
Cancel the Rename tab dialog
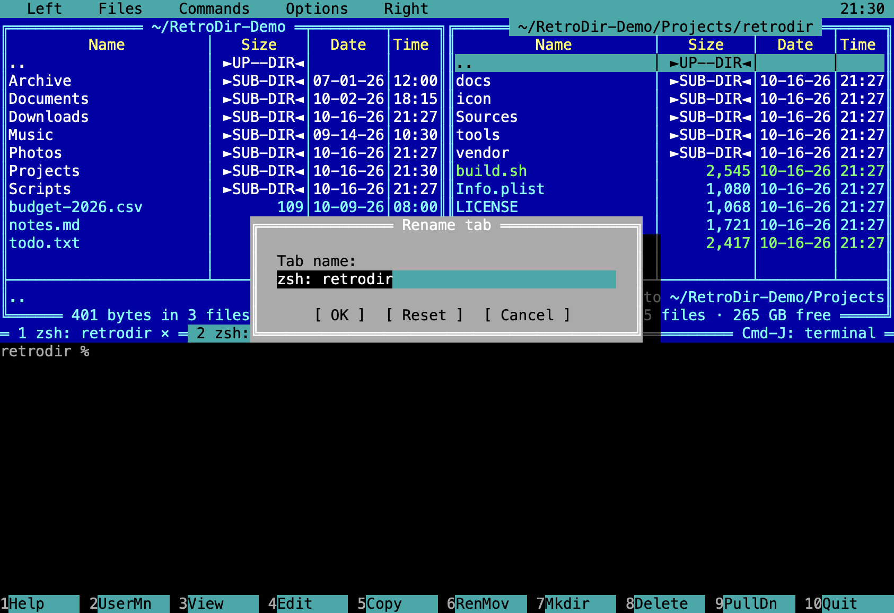click(527, 316)
